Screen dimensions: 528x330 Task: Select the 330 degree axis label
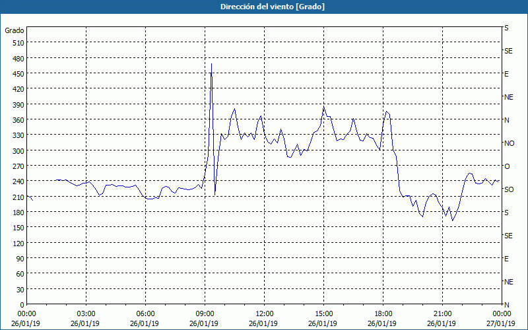tap(19, 135)
